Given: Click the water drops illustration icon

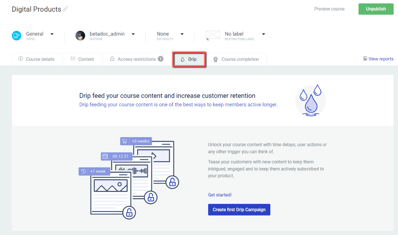Looking at the screenshot, I should [310, 100].
